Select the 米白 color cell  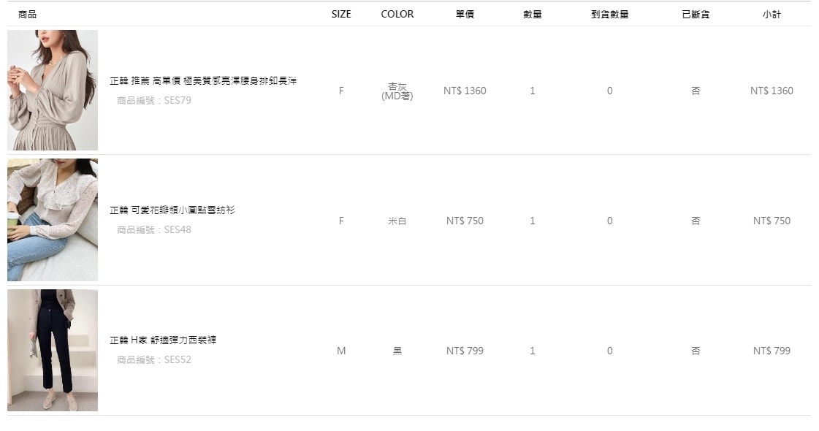coord(397,221)
